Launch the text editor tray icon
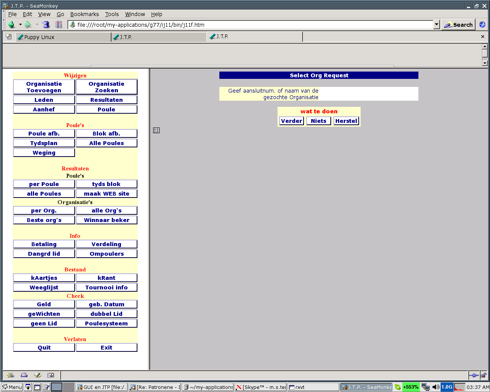 [x=46, y=387]
